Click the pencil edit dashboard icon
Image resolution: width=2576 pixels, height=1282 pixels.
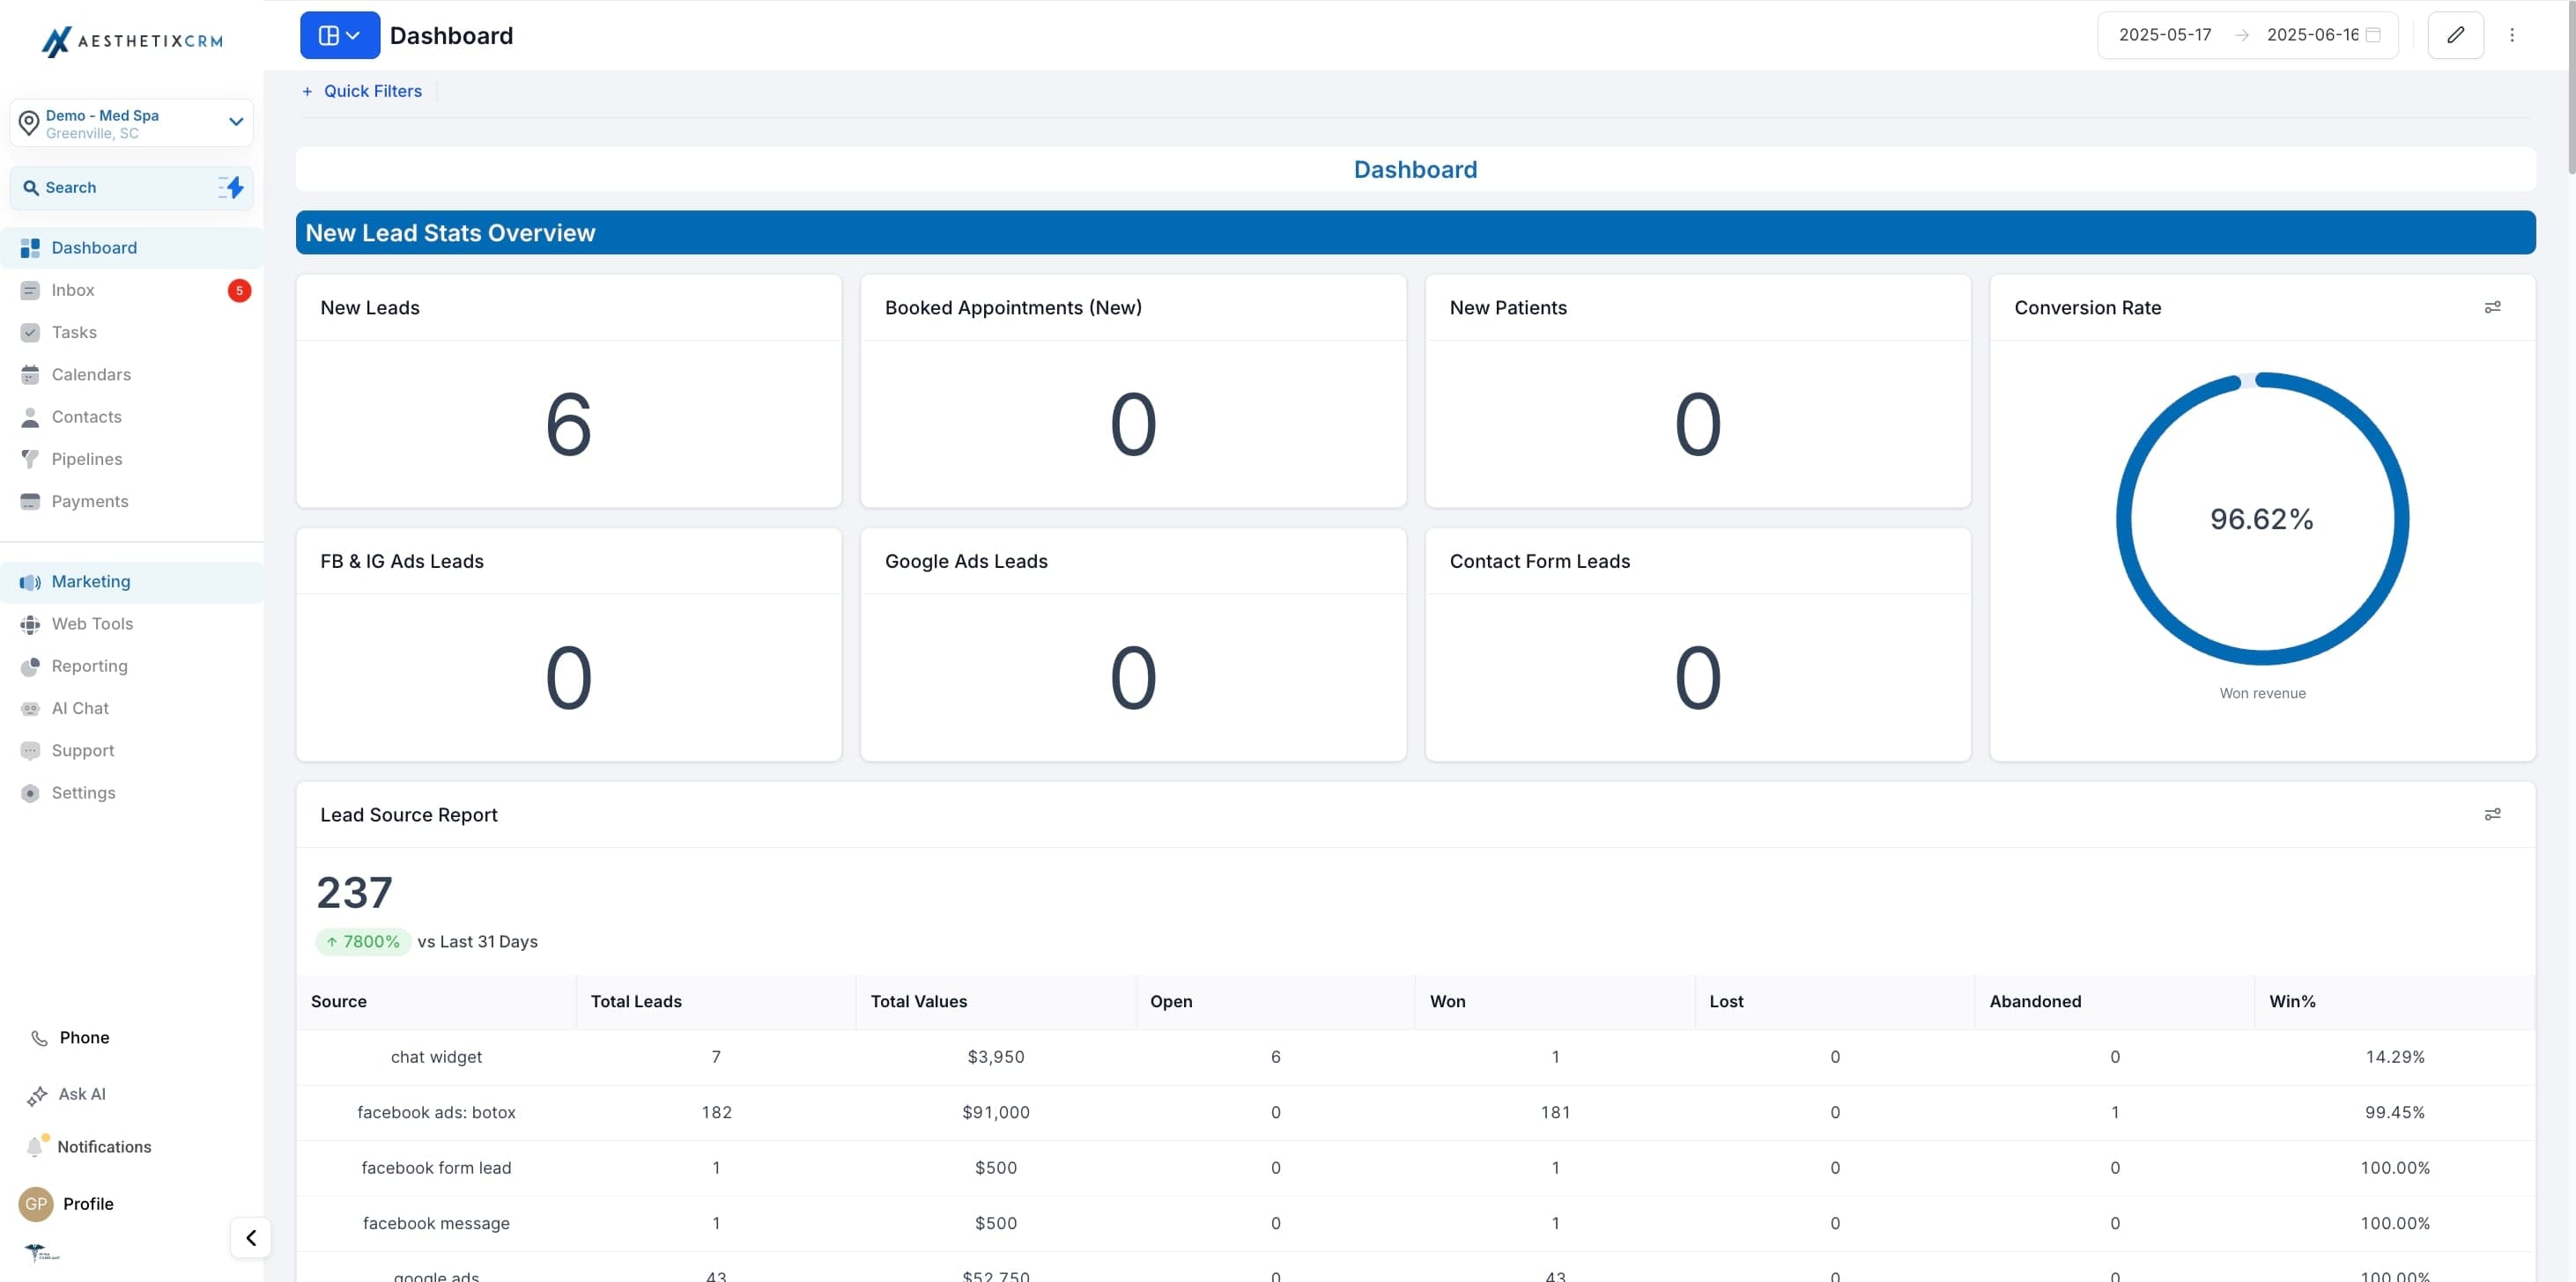(x=2455, y=35)
